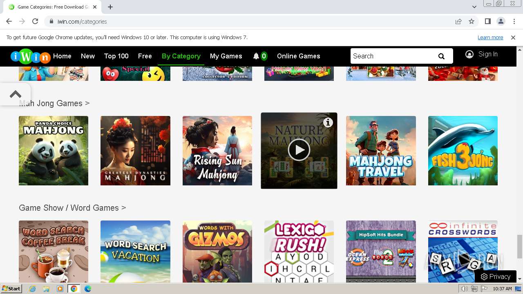The height and width of the screenshot is (294, 523).
Task: Open the Chrome menu (three dots)
Action: (514, 21)
